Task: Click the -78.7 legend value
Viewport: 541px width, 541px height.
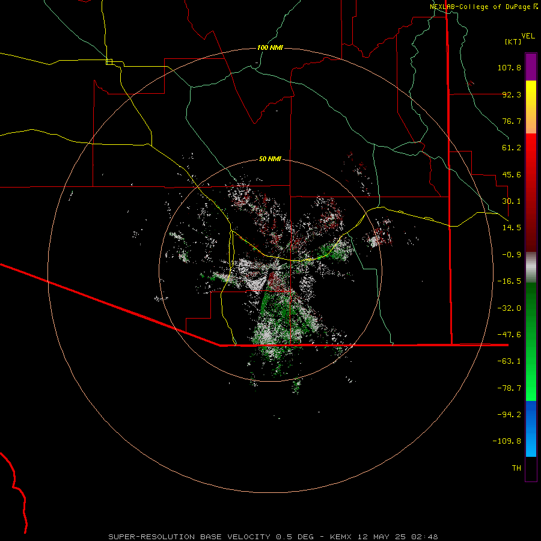Action: (x=509, y=388)
